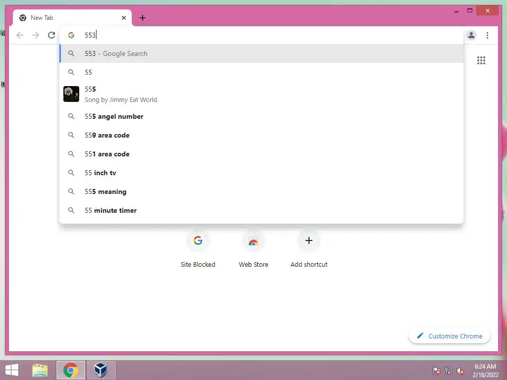Screen dimensions: 507x380
Task: Choose '55 minute timer' suggestion
Action: [261, 210]
